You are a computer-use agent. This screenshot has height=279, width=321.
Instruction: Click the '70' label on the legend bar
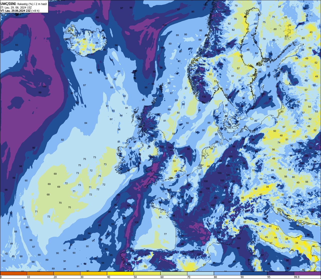point(189,277)
